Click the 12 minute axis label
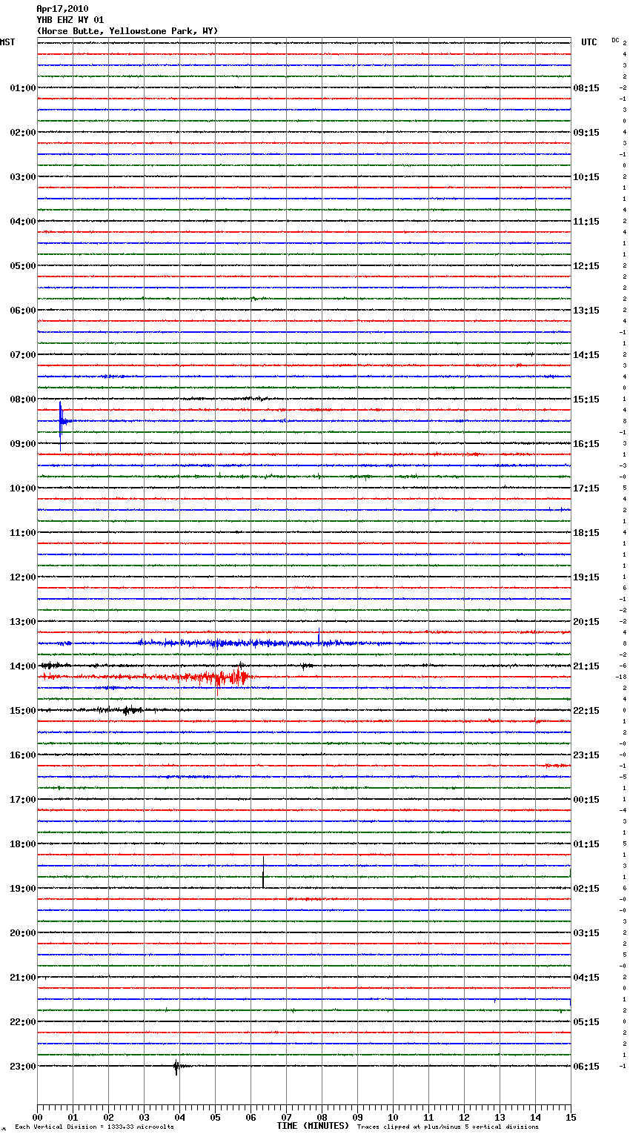 464,1118
